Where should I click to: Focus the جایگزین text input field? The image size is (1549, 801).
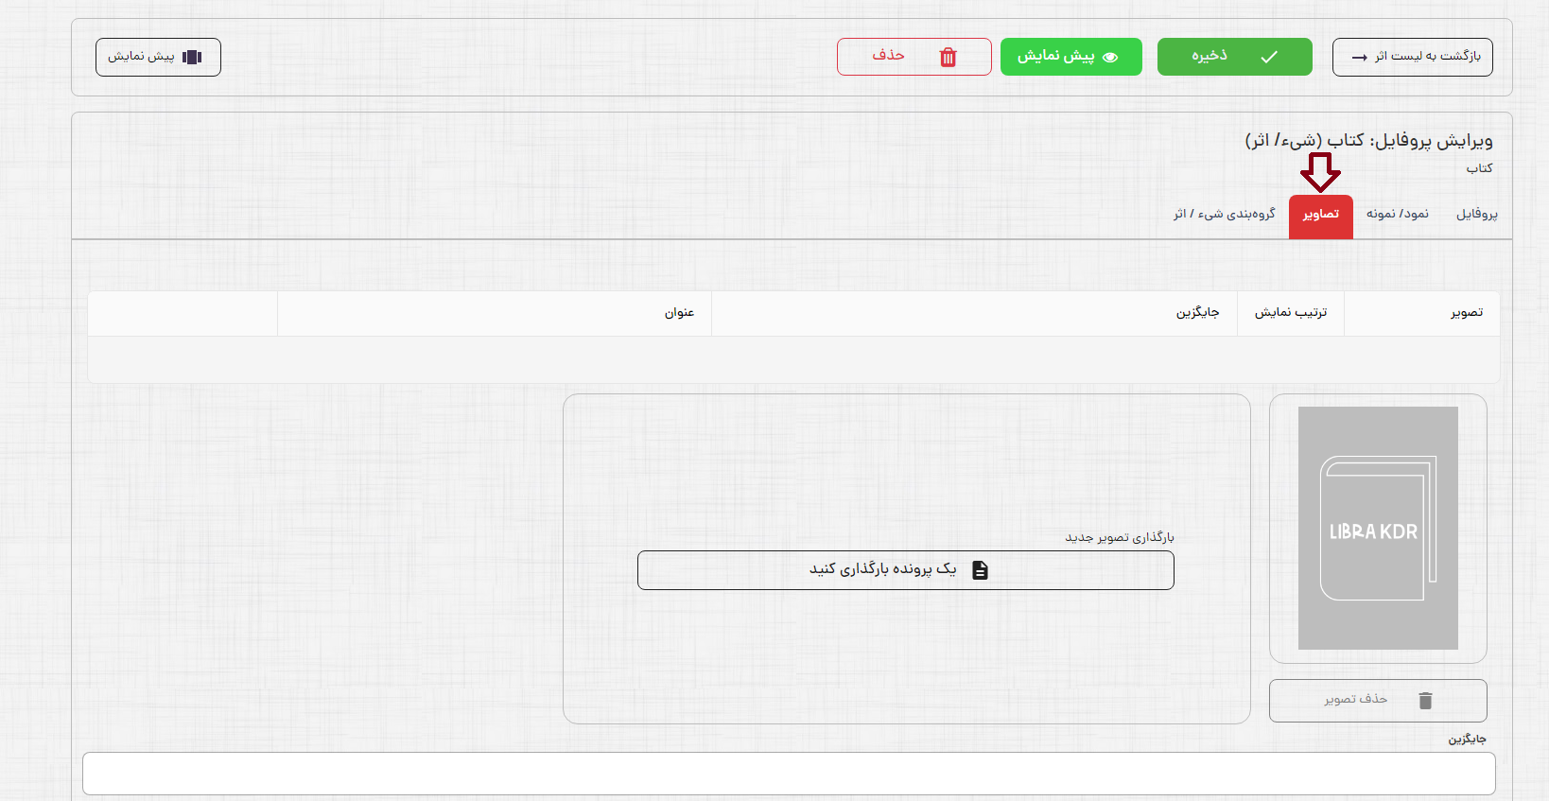coord(789,774)
